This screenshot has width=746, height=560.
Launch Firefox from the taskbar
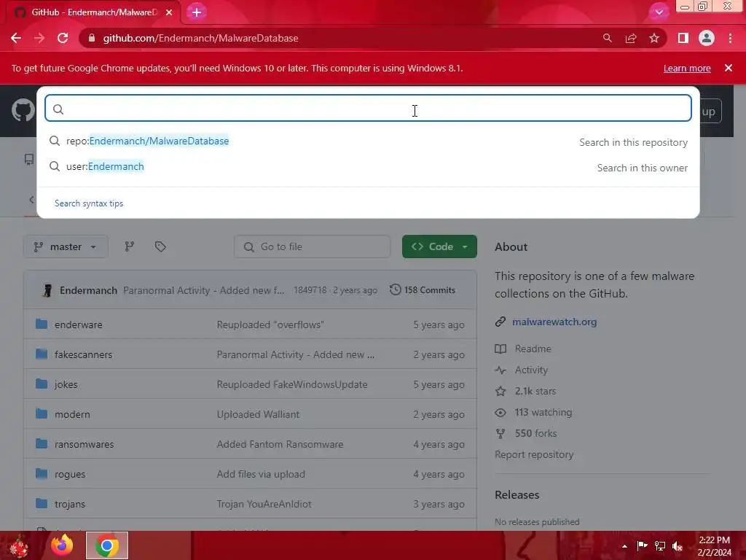[63, 545]
